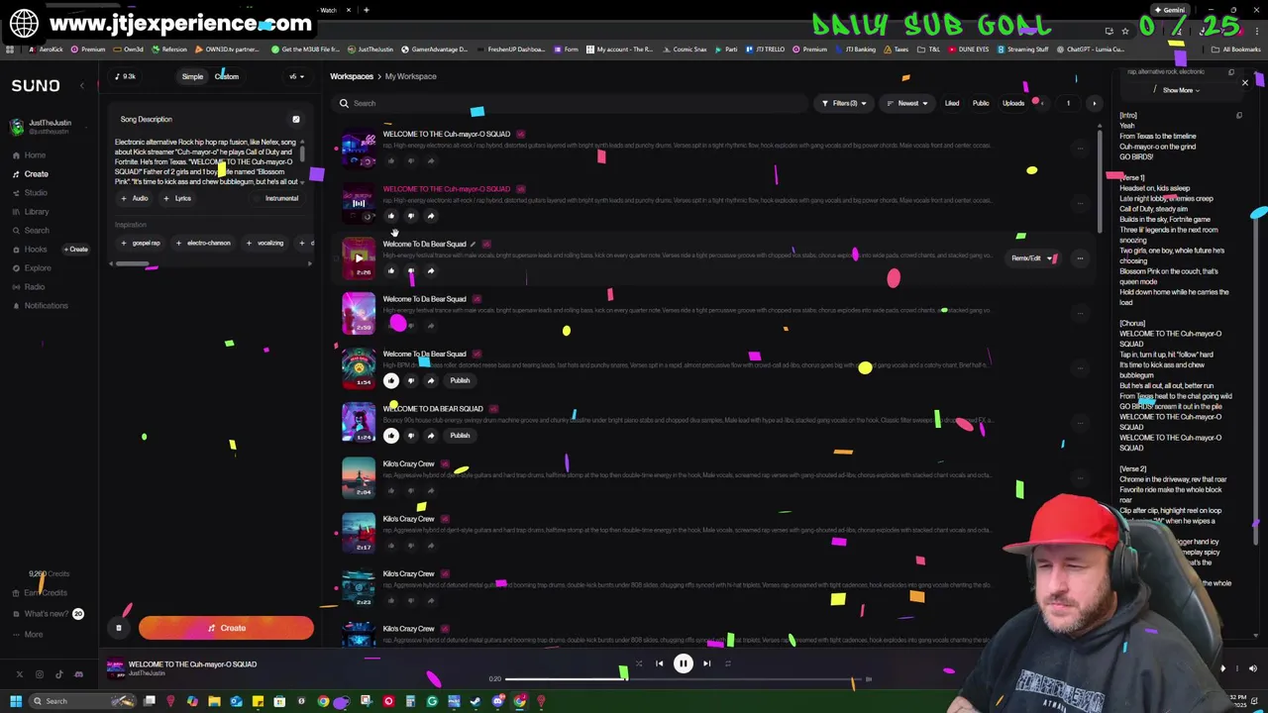The height and width of the screenshot is (713, 1268).
Task: Open the Newest sort dropdown
Action: point(906,103)
